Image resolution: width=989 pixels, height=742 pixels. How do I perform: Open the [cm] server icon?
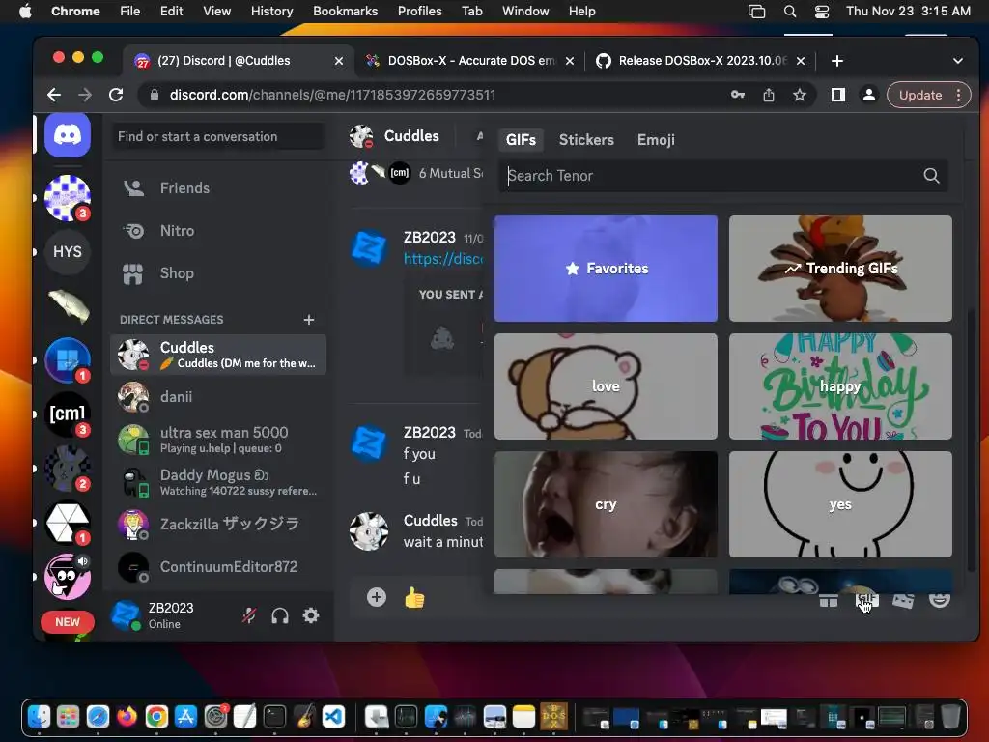[68, 414]
